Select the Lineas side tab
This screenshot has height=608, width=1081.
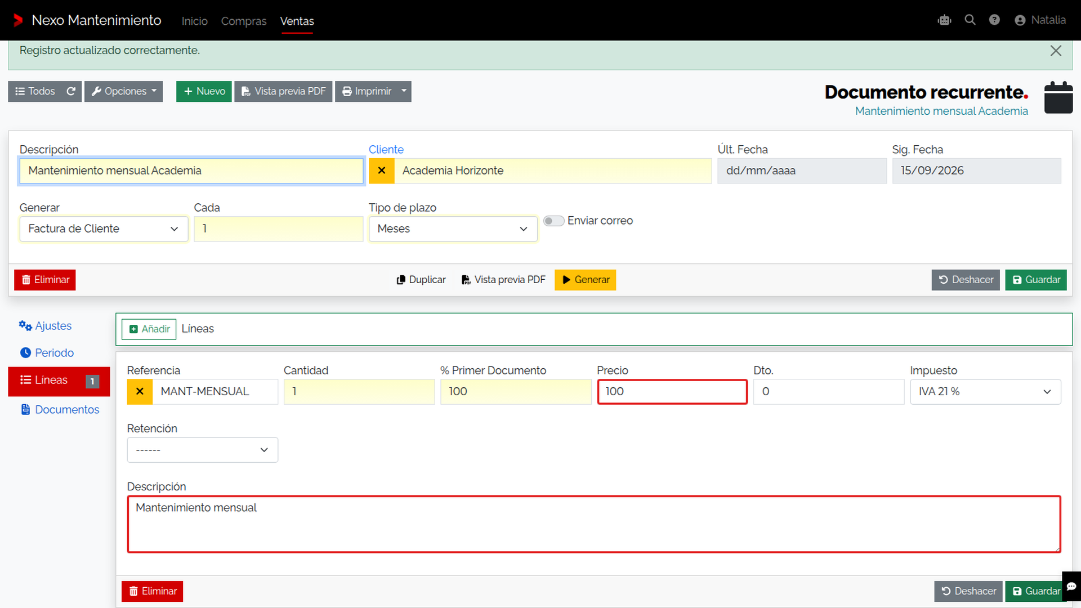point(59,381)
